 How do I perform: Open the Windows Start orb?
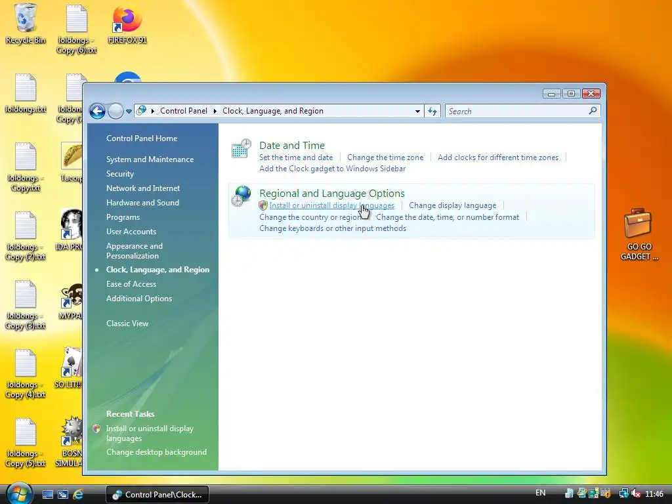[19, 493]
